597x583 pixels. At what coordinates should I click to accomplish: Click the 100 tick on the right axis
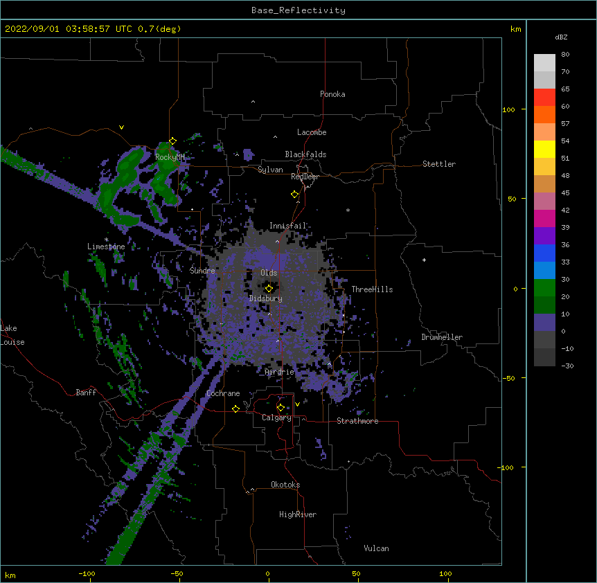point(508,110)
